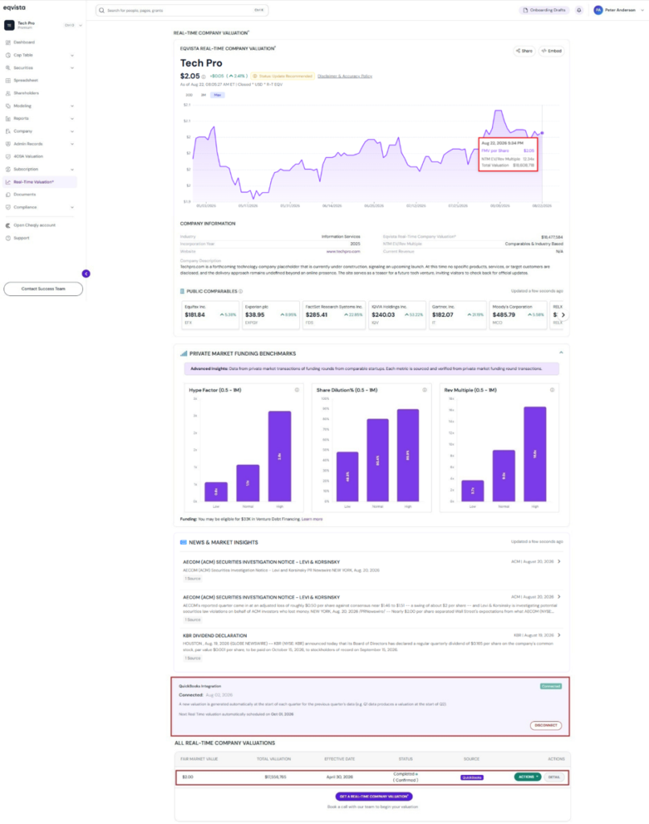Open the Gartner, Inc. comparable card
Viewport: 649px width, 824px height.
pos(458,315)
